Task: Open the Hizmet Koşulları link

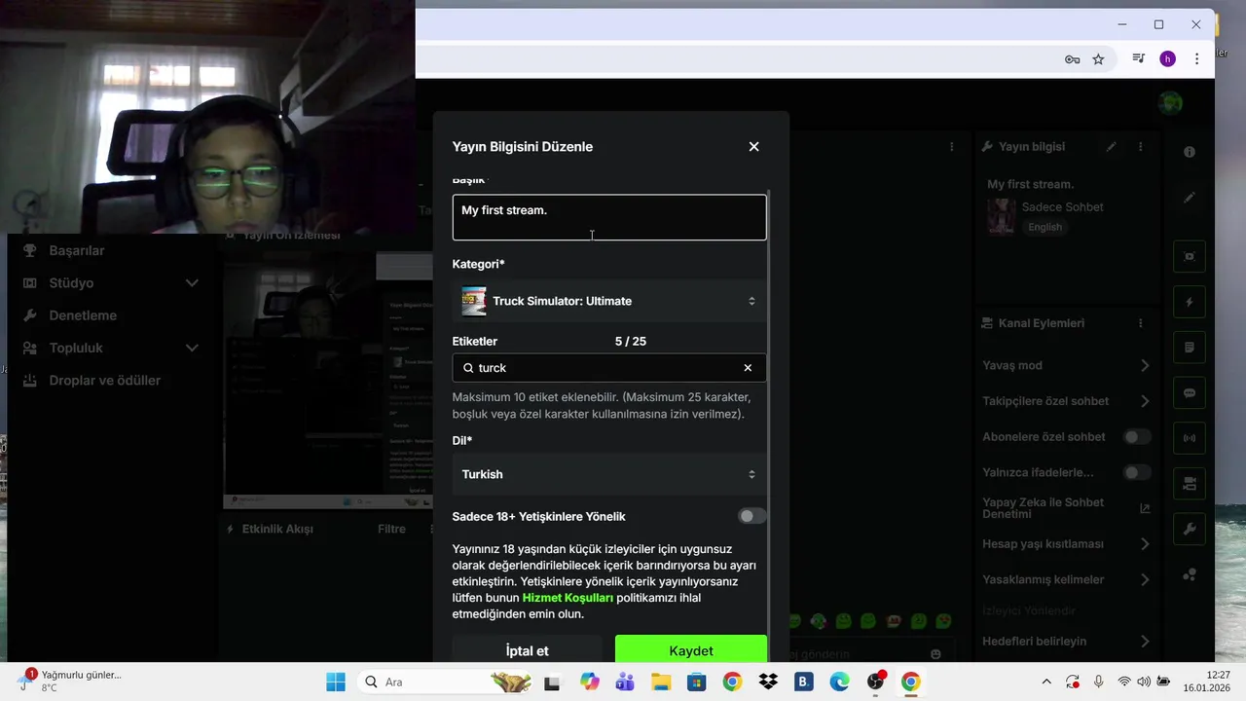Action: (568, 598)
